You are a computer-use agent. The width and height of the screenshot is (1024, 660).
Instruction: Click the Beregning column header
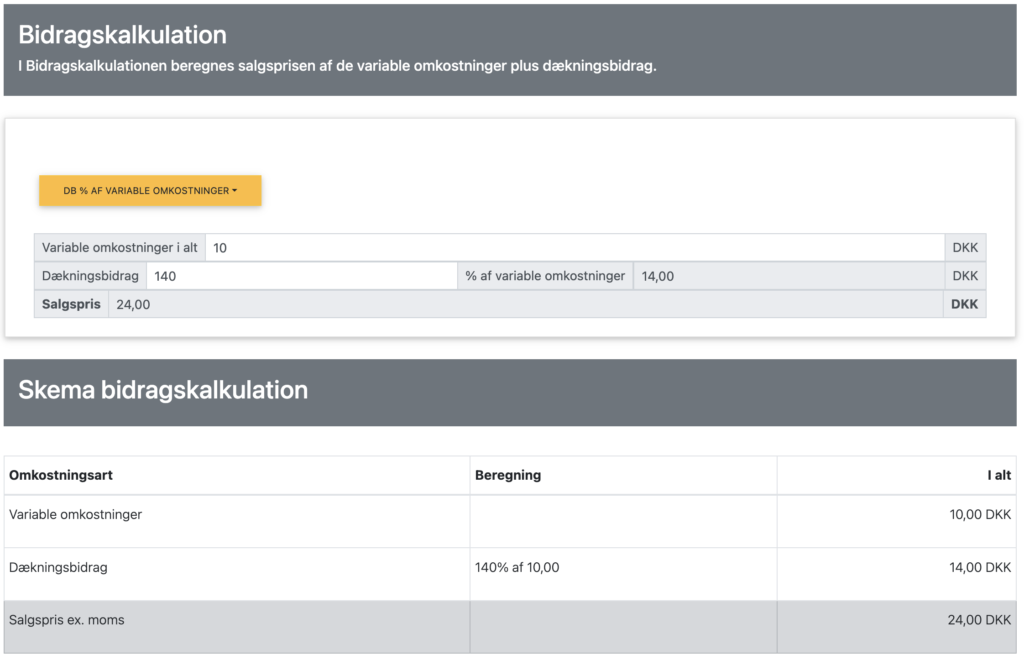point(508,475)
